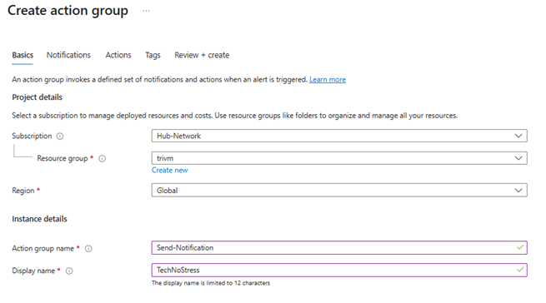Image resolution: width=546 pixels, height=303 pixels.
Task: Show info tooltip for Subscription
Action: [60, 136]
